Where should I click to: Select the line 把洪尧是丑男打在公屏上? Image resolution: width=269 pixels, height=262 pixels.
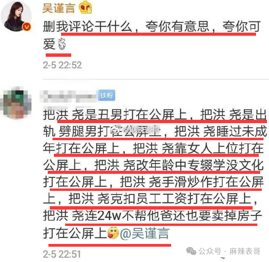pyautogui.click(x=115, y=114)
